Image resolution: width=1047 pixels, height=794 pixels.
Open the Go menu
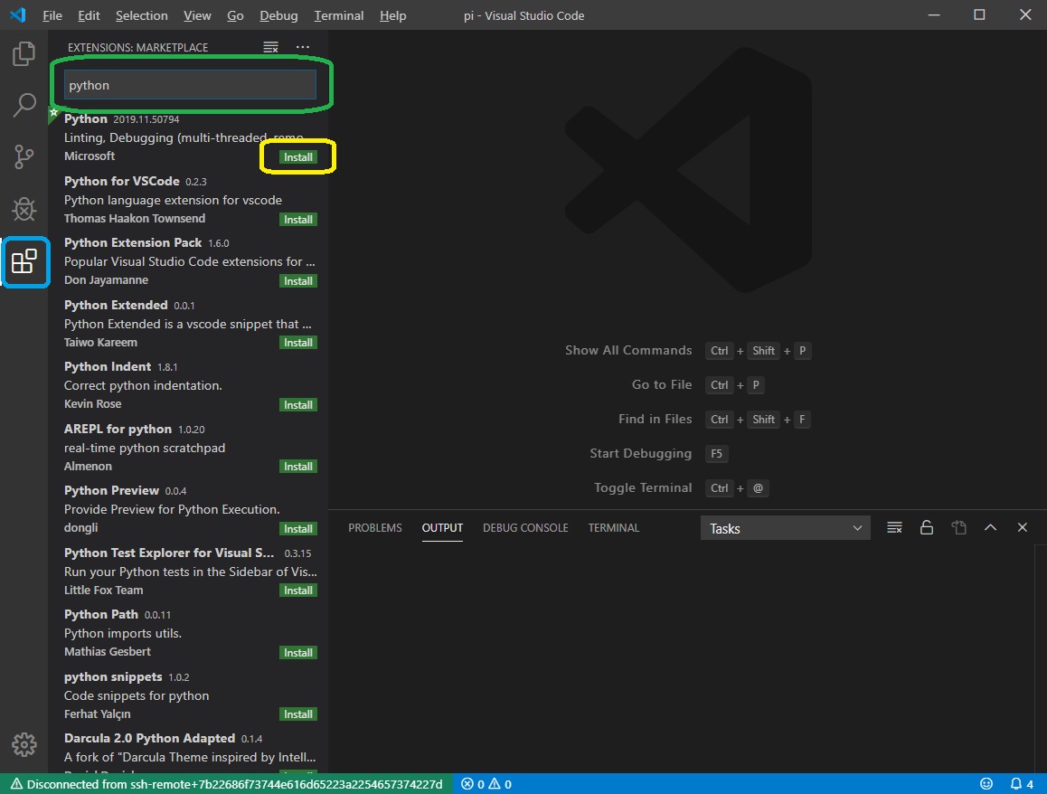(x=235, y=15)
